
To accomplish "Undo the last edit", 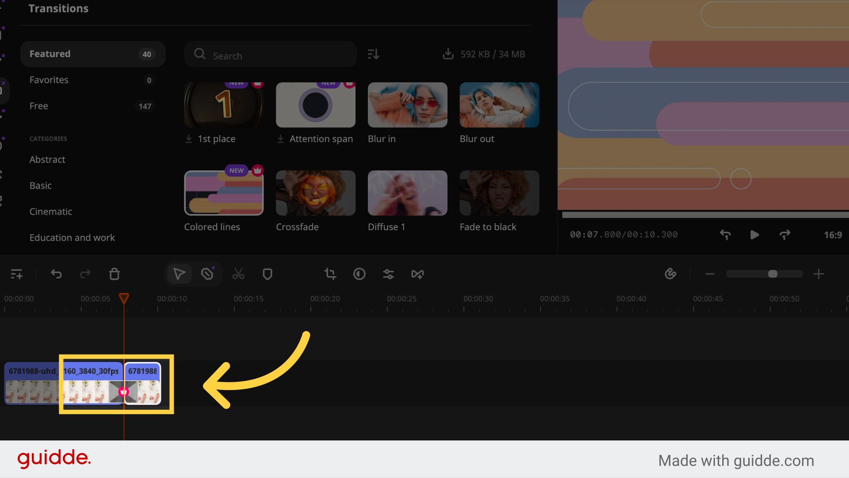I will (x=56, y=274).
